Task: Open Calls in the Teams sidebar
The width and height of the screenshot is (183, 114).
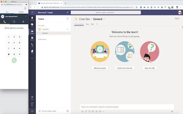Action: click(x=32, y=45)
